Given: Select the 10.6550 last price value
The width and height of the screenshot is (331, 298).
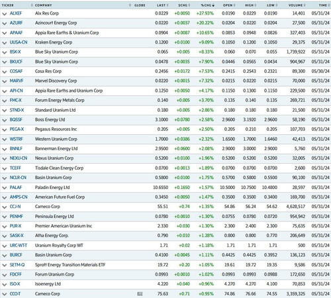Looking at the screenshot, I should click(160, 188).
